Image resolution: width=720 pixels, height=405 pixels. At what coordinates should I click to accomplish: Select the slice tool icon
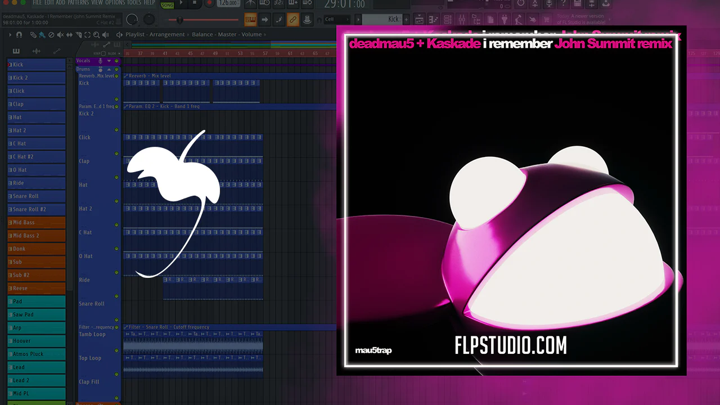[x=78, y=35]
